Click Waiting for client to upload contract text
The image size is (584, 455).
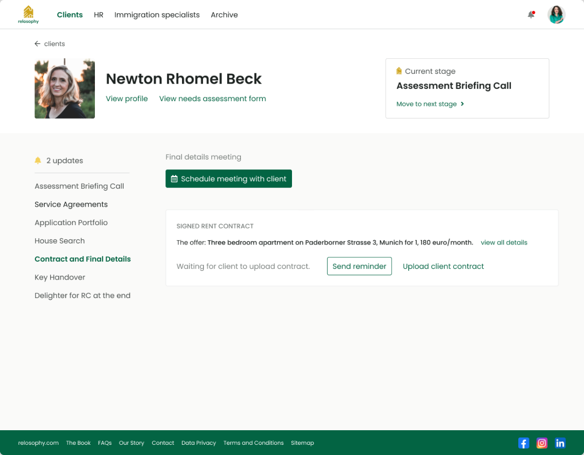pyautogui.click(x=243, y=266)
